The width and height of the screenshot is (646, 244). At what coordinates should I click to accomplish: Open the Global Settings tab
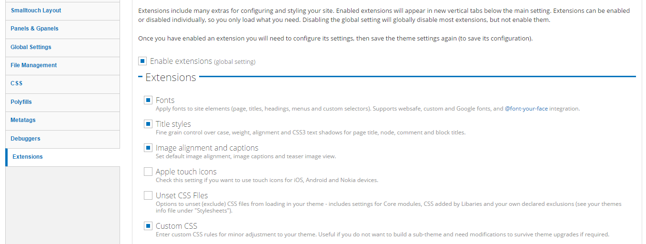(x=62, y=47)
